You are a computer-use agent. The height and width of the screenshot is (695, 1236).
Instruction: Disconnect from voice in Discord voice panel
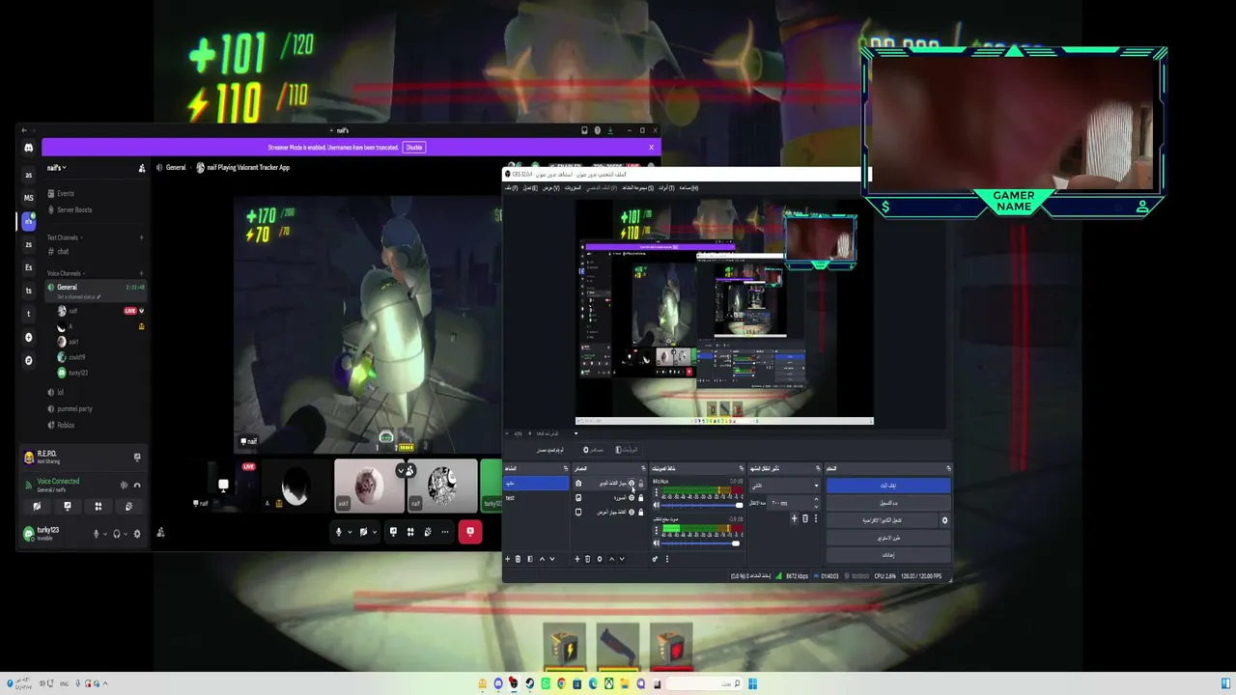coord(137,485)
